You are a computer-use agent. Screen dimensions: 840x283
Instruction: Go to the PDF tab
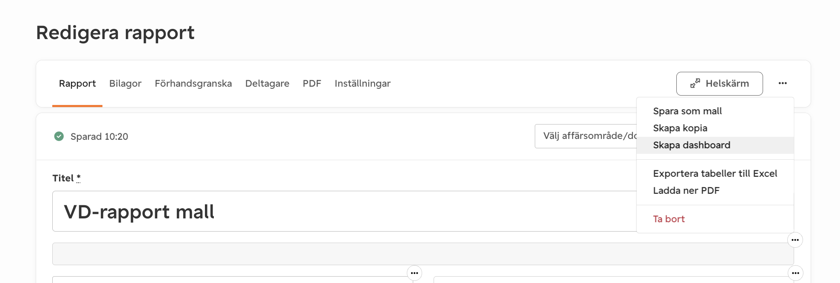(x=312, y=84)
